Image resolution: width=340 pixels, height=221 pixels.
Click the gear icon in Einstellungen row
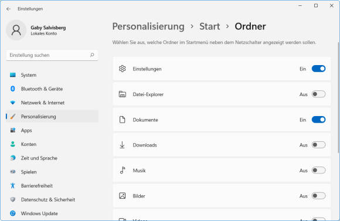tap(123, 69)
